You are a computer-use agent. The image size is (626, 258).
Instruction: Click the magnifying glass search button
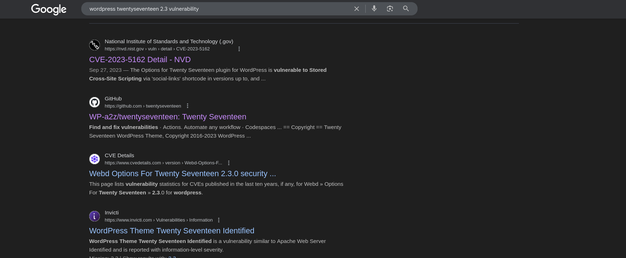406,9
